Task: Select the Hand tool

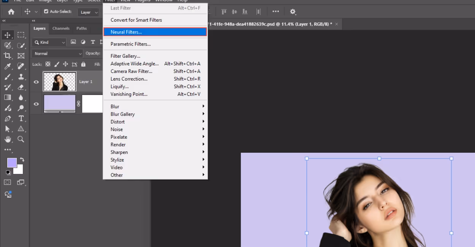Action: pyautogui.click(x=8, y=139)
